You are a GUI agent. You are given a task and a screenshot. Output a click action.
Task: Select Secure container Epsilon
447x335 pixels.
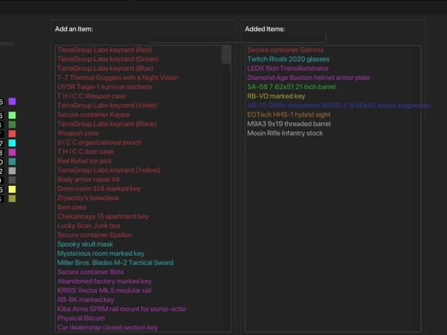coord(94,235)
